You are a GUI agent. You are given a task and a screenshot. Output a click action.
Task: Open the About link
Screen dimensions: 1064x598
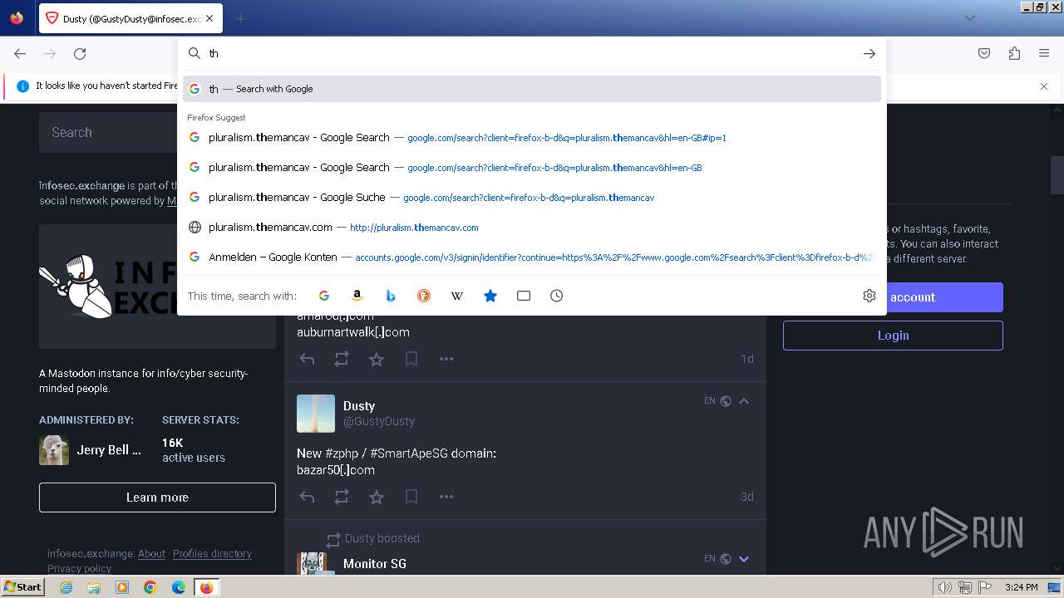pos(151,554)
